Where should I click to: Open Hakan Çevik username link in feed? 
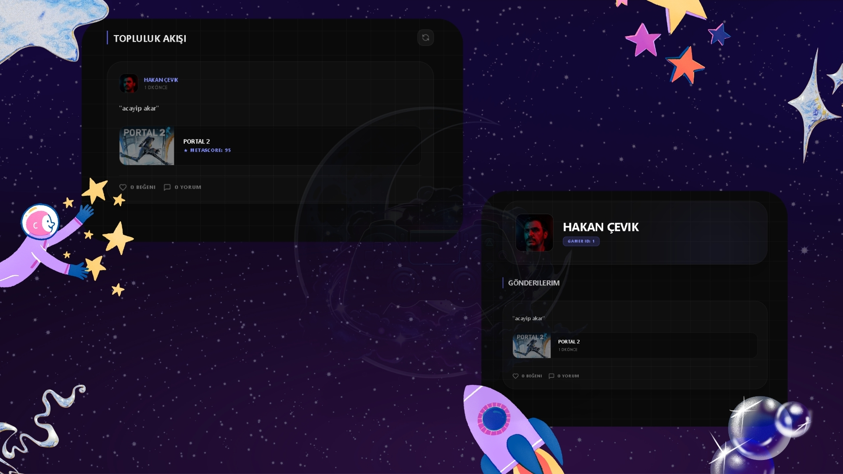click(x=161, y=80)
